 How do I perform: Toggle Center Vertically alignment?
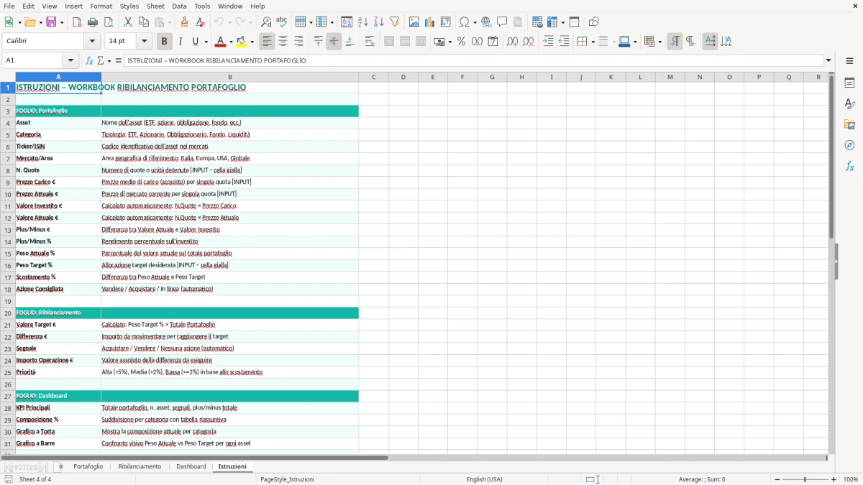click(334, 42)
